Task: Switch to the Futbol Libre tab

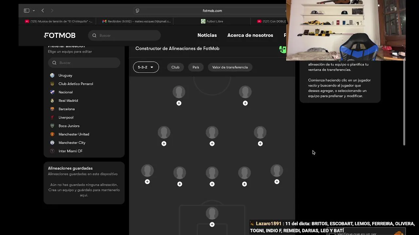Action: 212,21
